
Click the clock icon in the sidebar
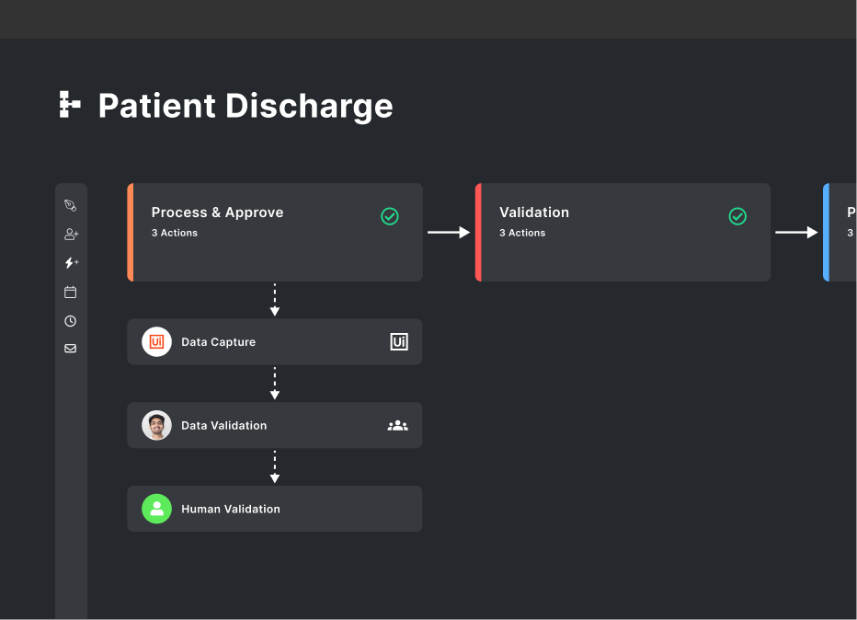(x=71, y=320)
